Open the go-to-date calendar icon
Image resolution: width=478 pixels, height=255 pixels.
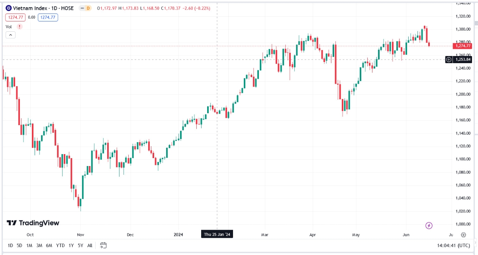pyautogui.click(x=103, y=245)
